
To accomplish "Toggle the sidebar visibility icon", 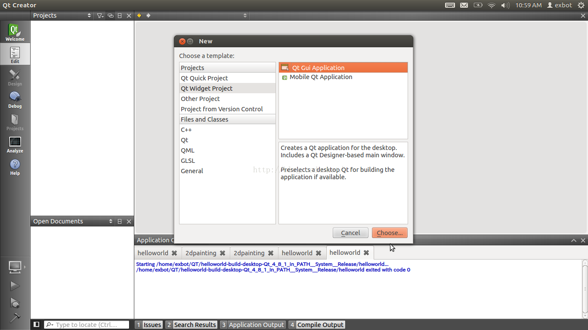I will pyautogui.click(x=37, y=324).
